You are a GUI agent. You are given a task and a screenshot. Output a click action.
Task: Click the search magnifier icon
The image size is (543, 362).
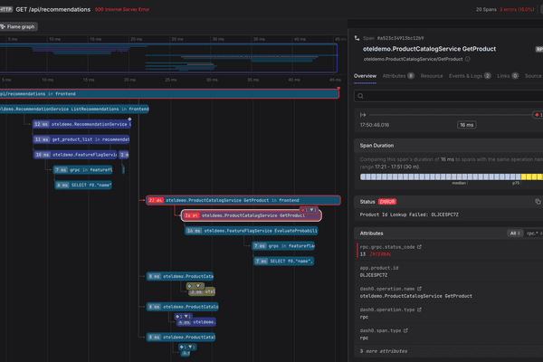click(x=360, y=96)
